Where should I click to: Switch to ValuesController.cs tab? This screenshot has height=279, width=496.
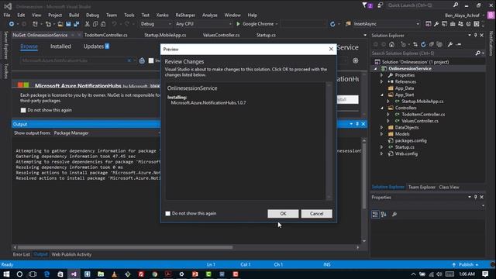(221, 35)
